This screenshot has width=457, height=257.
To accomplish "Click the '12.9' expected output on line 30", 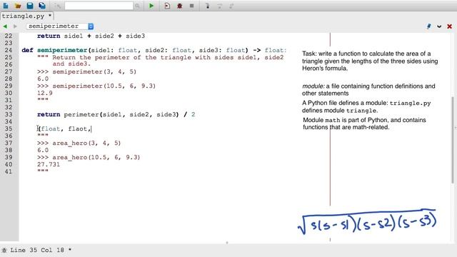I will point(44,93).
